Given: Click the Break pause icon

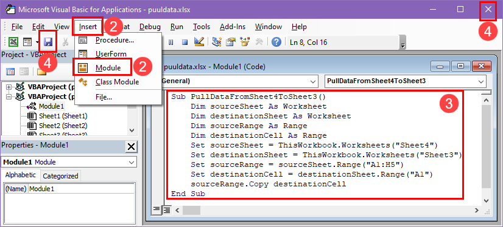Looking at the screenshot, I should coord(171,42).
